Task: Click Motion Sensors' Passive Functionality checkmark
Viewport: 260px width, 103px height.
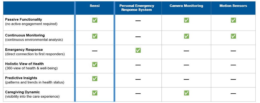Action: [233, 20]
